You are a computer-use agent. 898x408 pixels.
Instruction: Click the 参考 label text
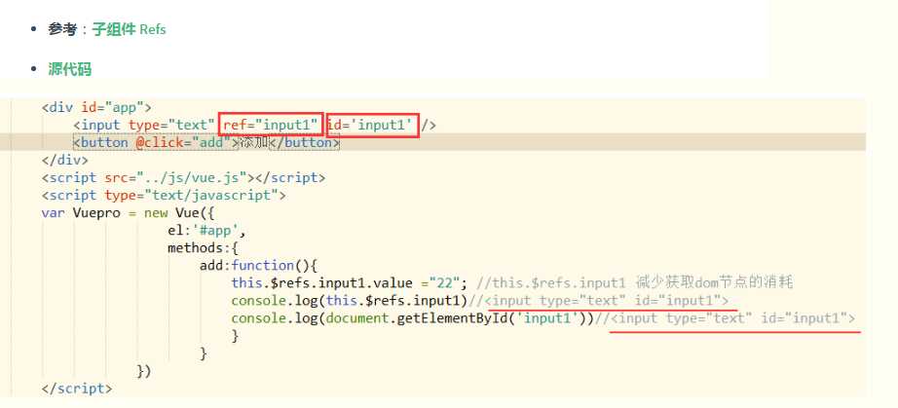(x=62, y=29)
